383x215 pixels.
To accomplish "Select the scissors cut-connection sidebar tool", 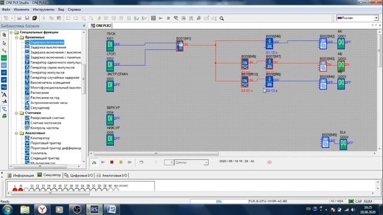I will tap(4, 102).
